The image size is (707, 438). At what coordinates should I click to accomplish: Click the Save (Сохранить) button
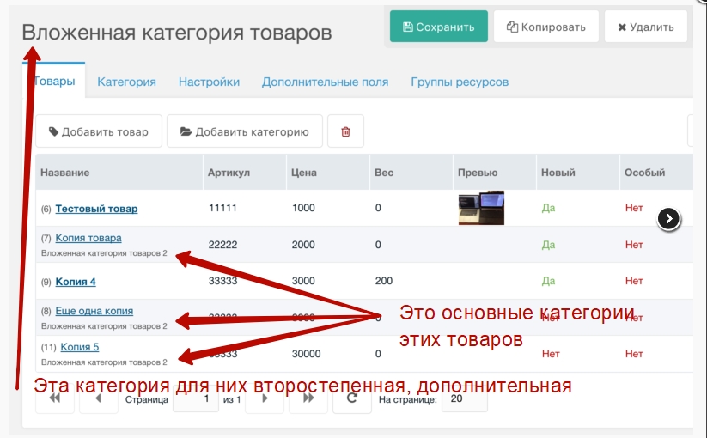[x=438, y=27]
